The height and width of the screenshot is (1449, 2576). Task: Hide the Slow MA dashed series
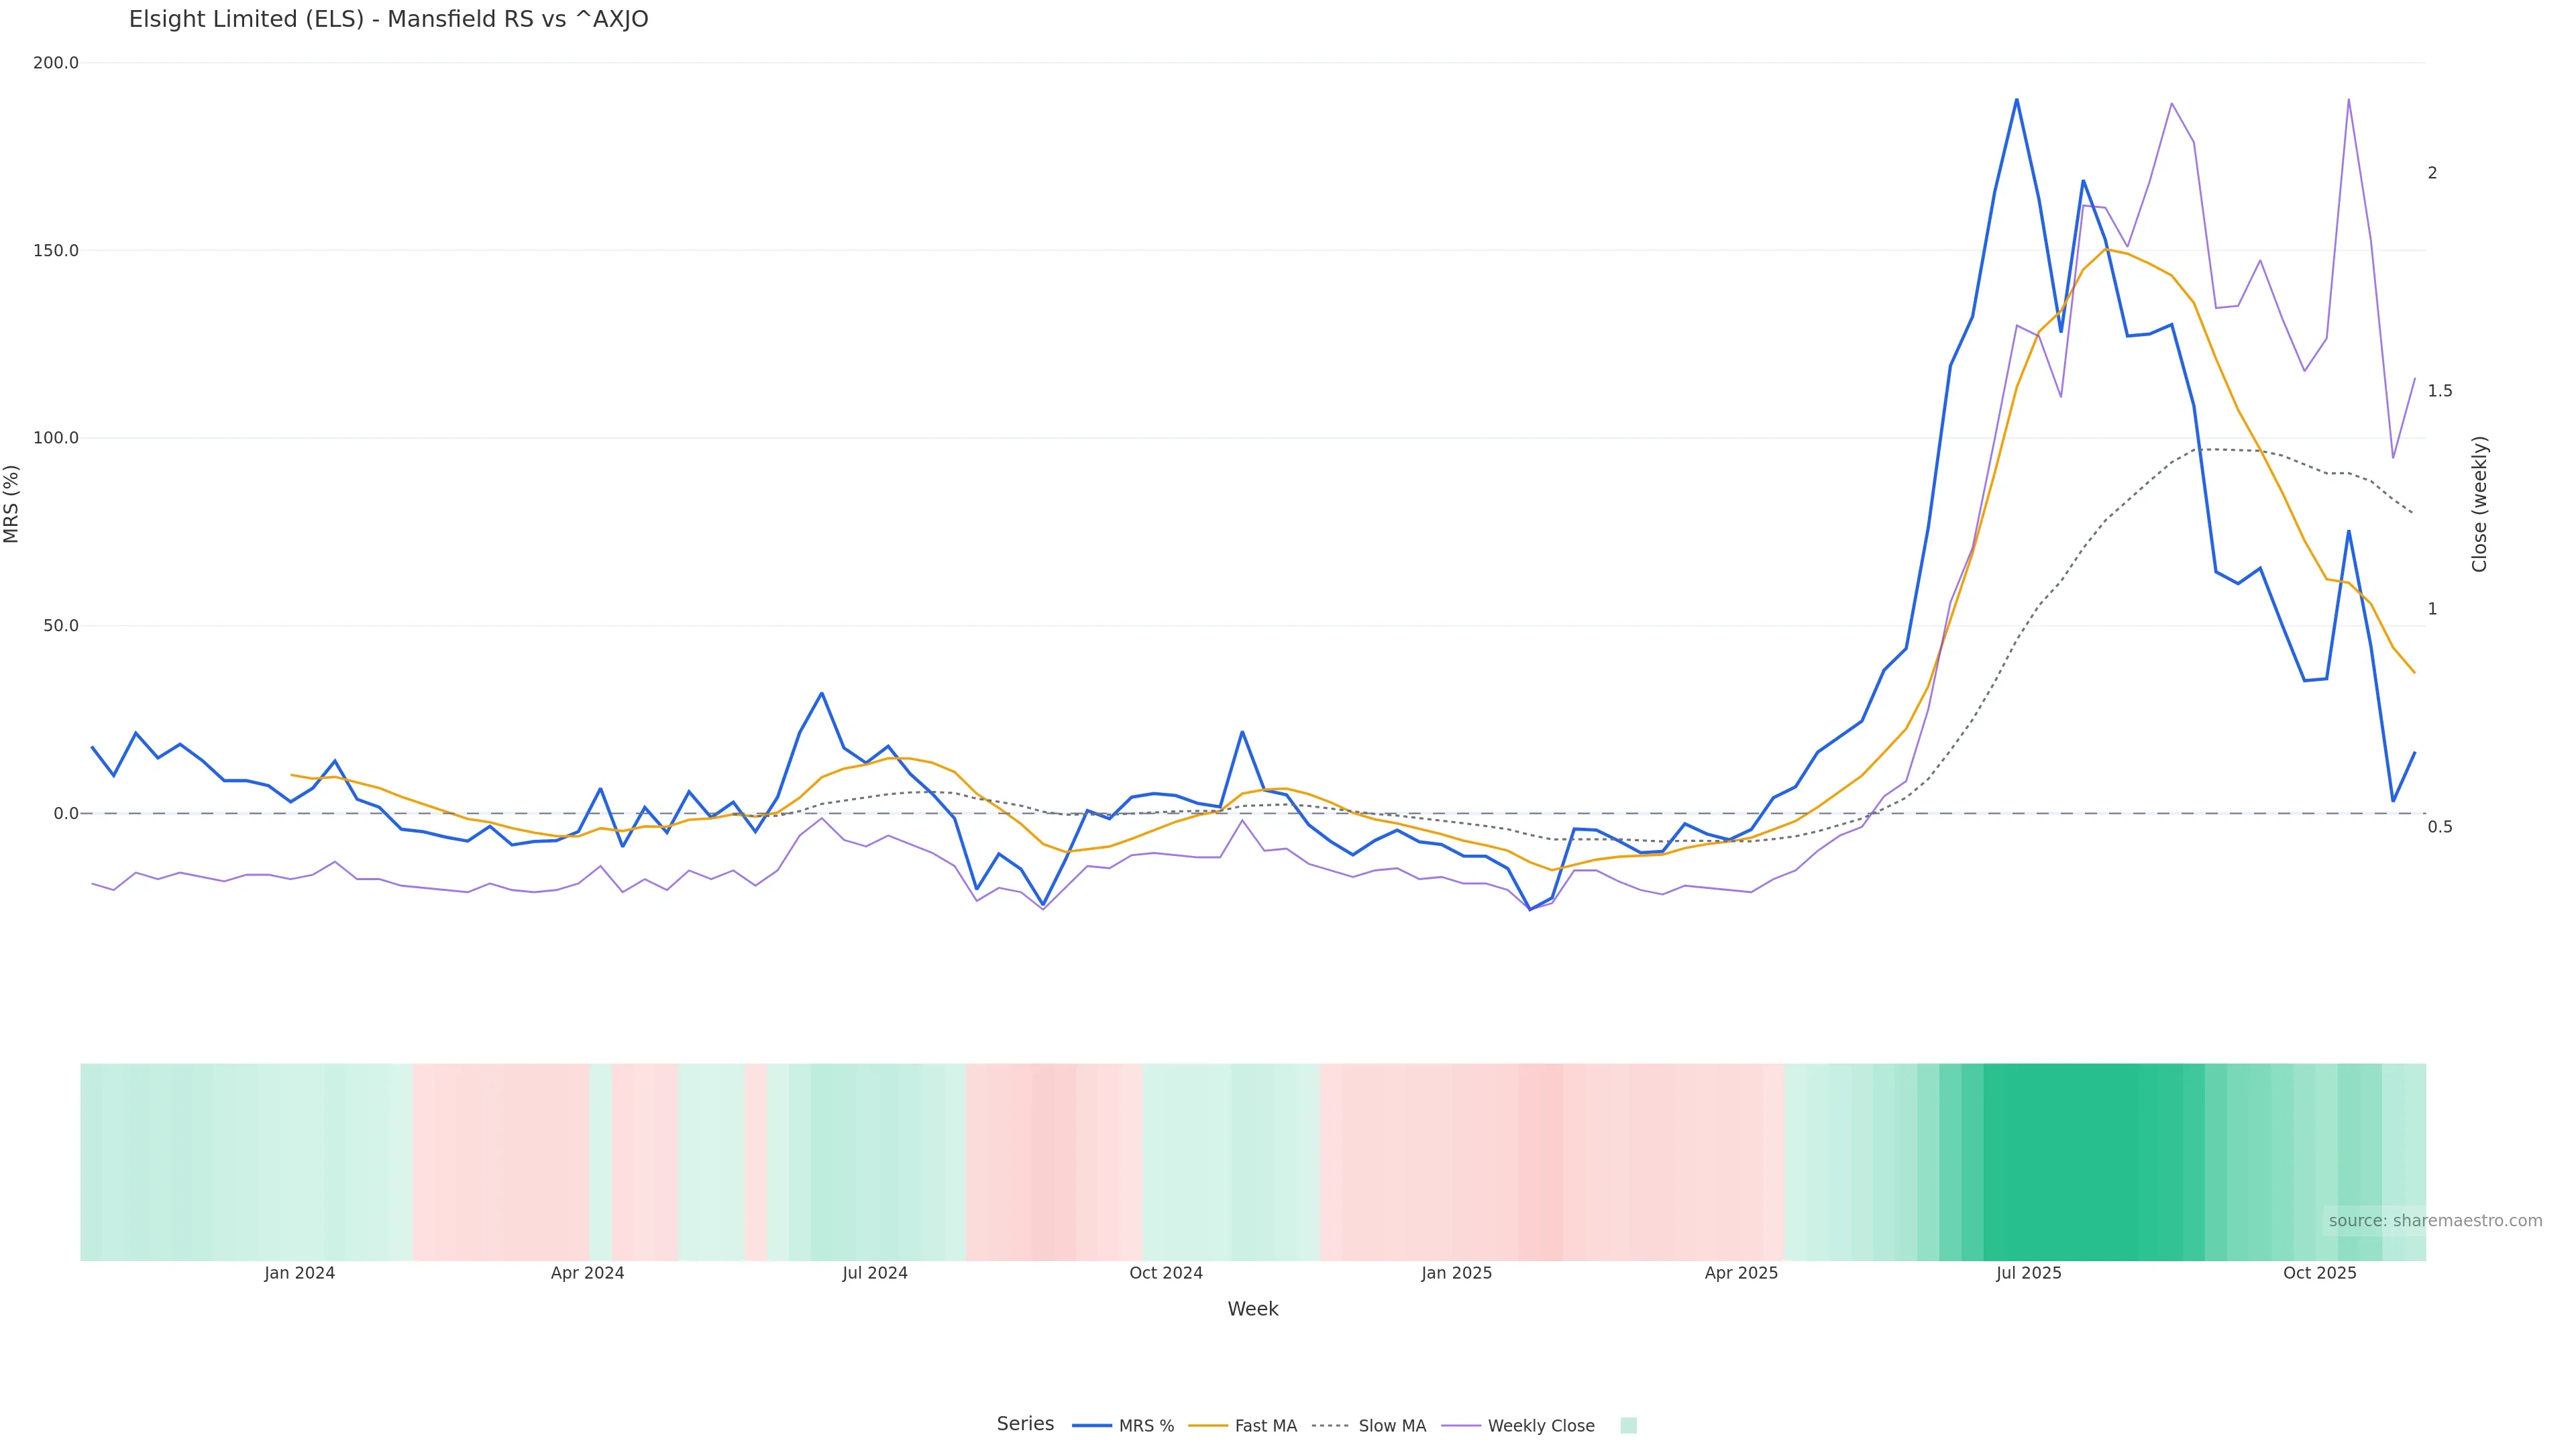(1392, 1426)
